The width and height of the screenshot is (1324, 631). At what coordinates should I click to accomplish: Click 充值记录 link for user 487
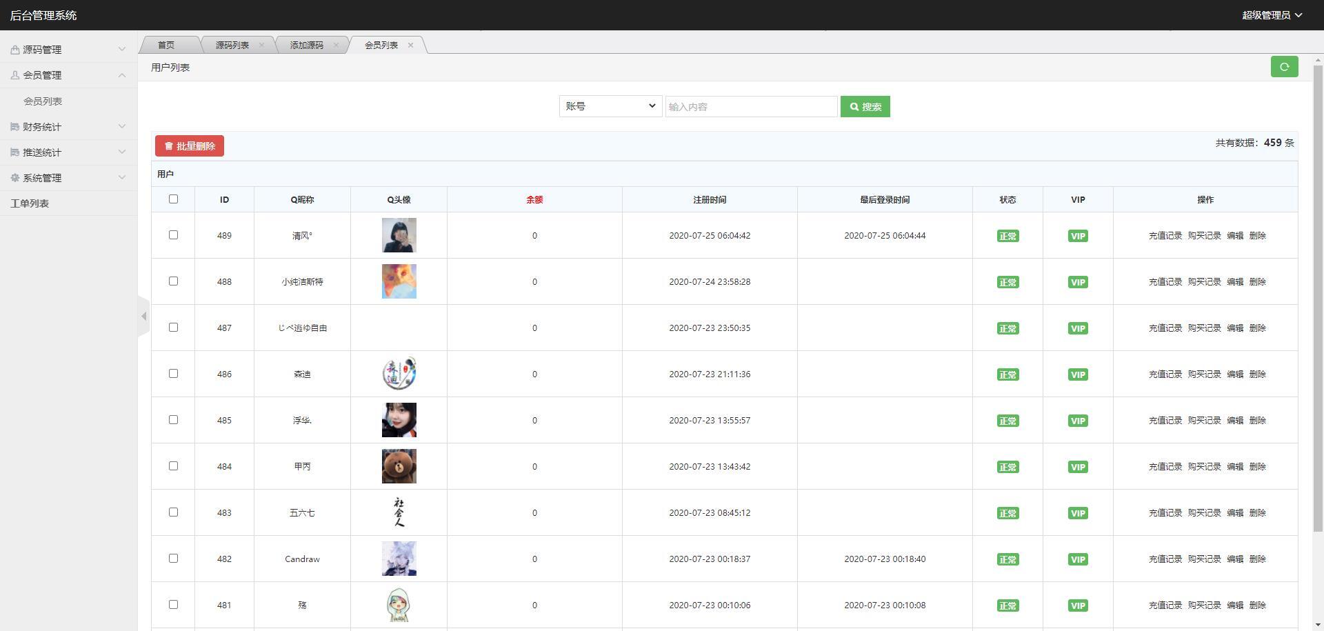click(x=1165, y=328)
